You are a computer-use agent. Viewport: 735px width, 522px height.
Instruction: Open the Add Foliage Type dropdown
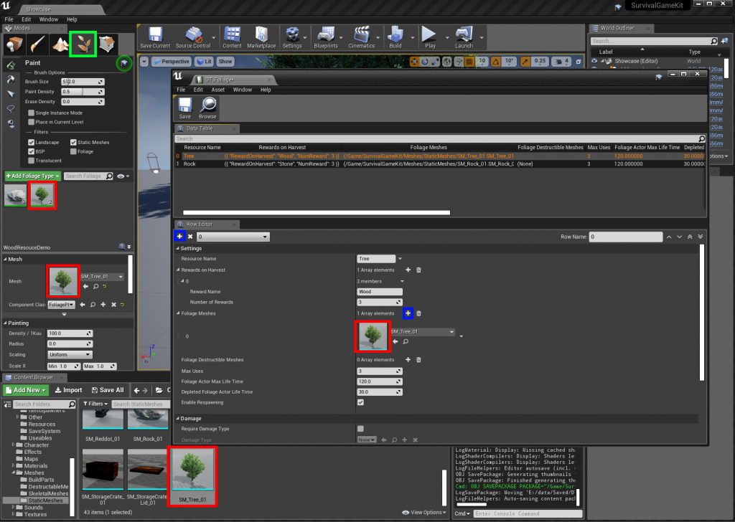[33, 176]
